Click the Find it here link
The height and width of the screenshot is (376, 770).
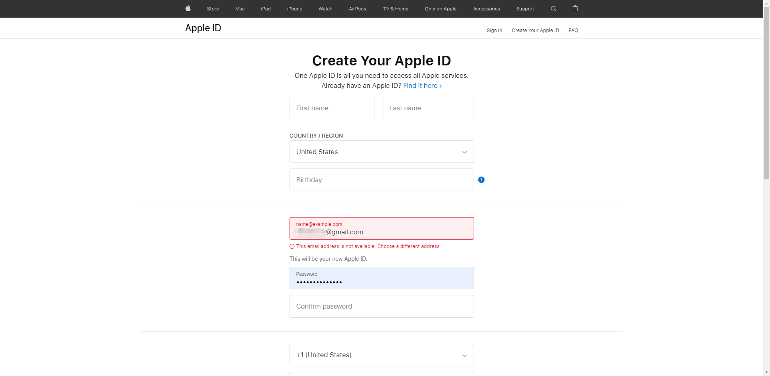[422, 85]
